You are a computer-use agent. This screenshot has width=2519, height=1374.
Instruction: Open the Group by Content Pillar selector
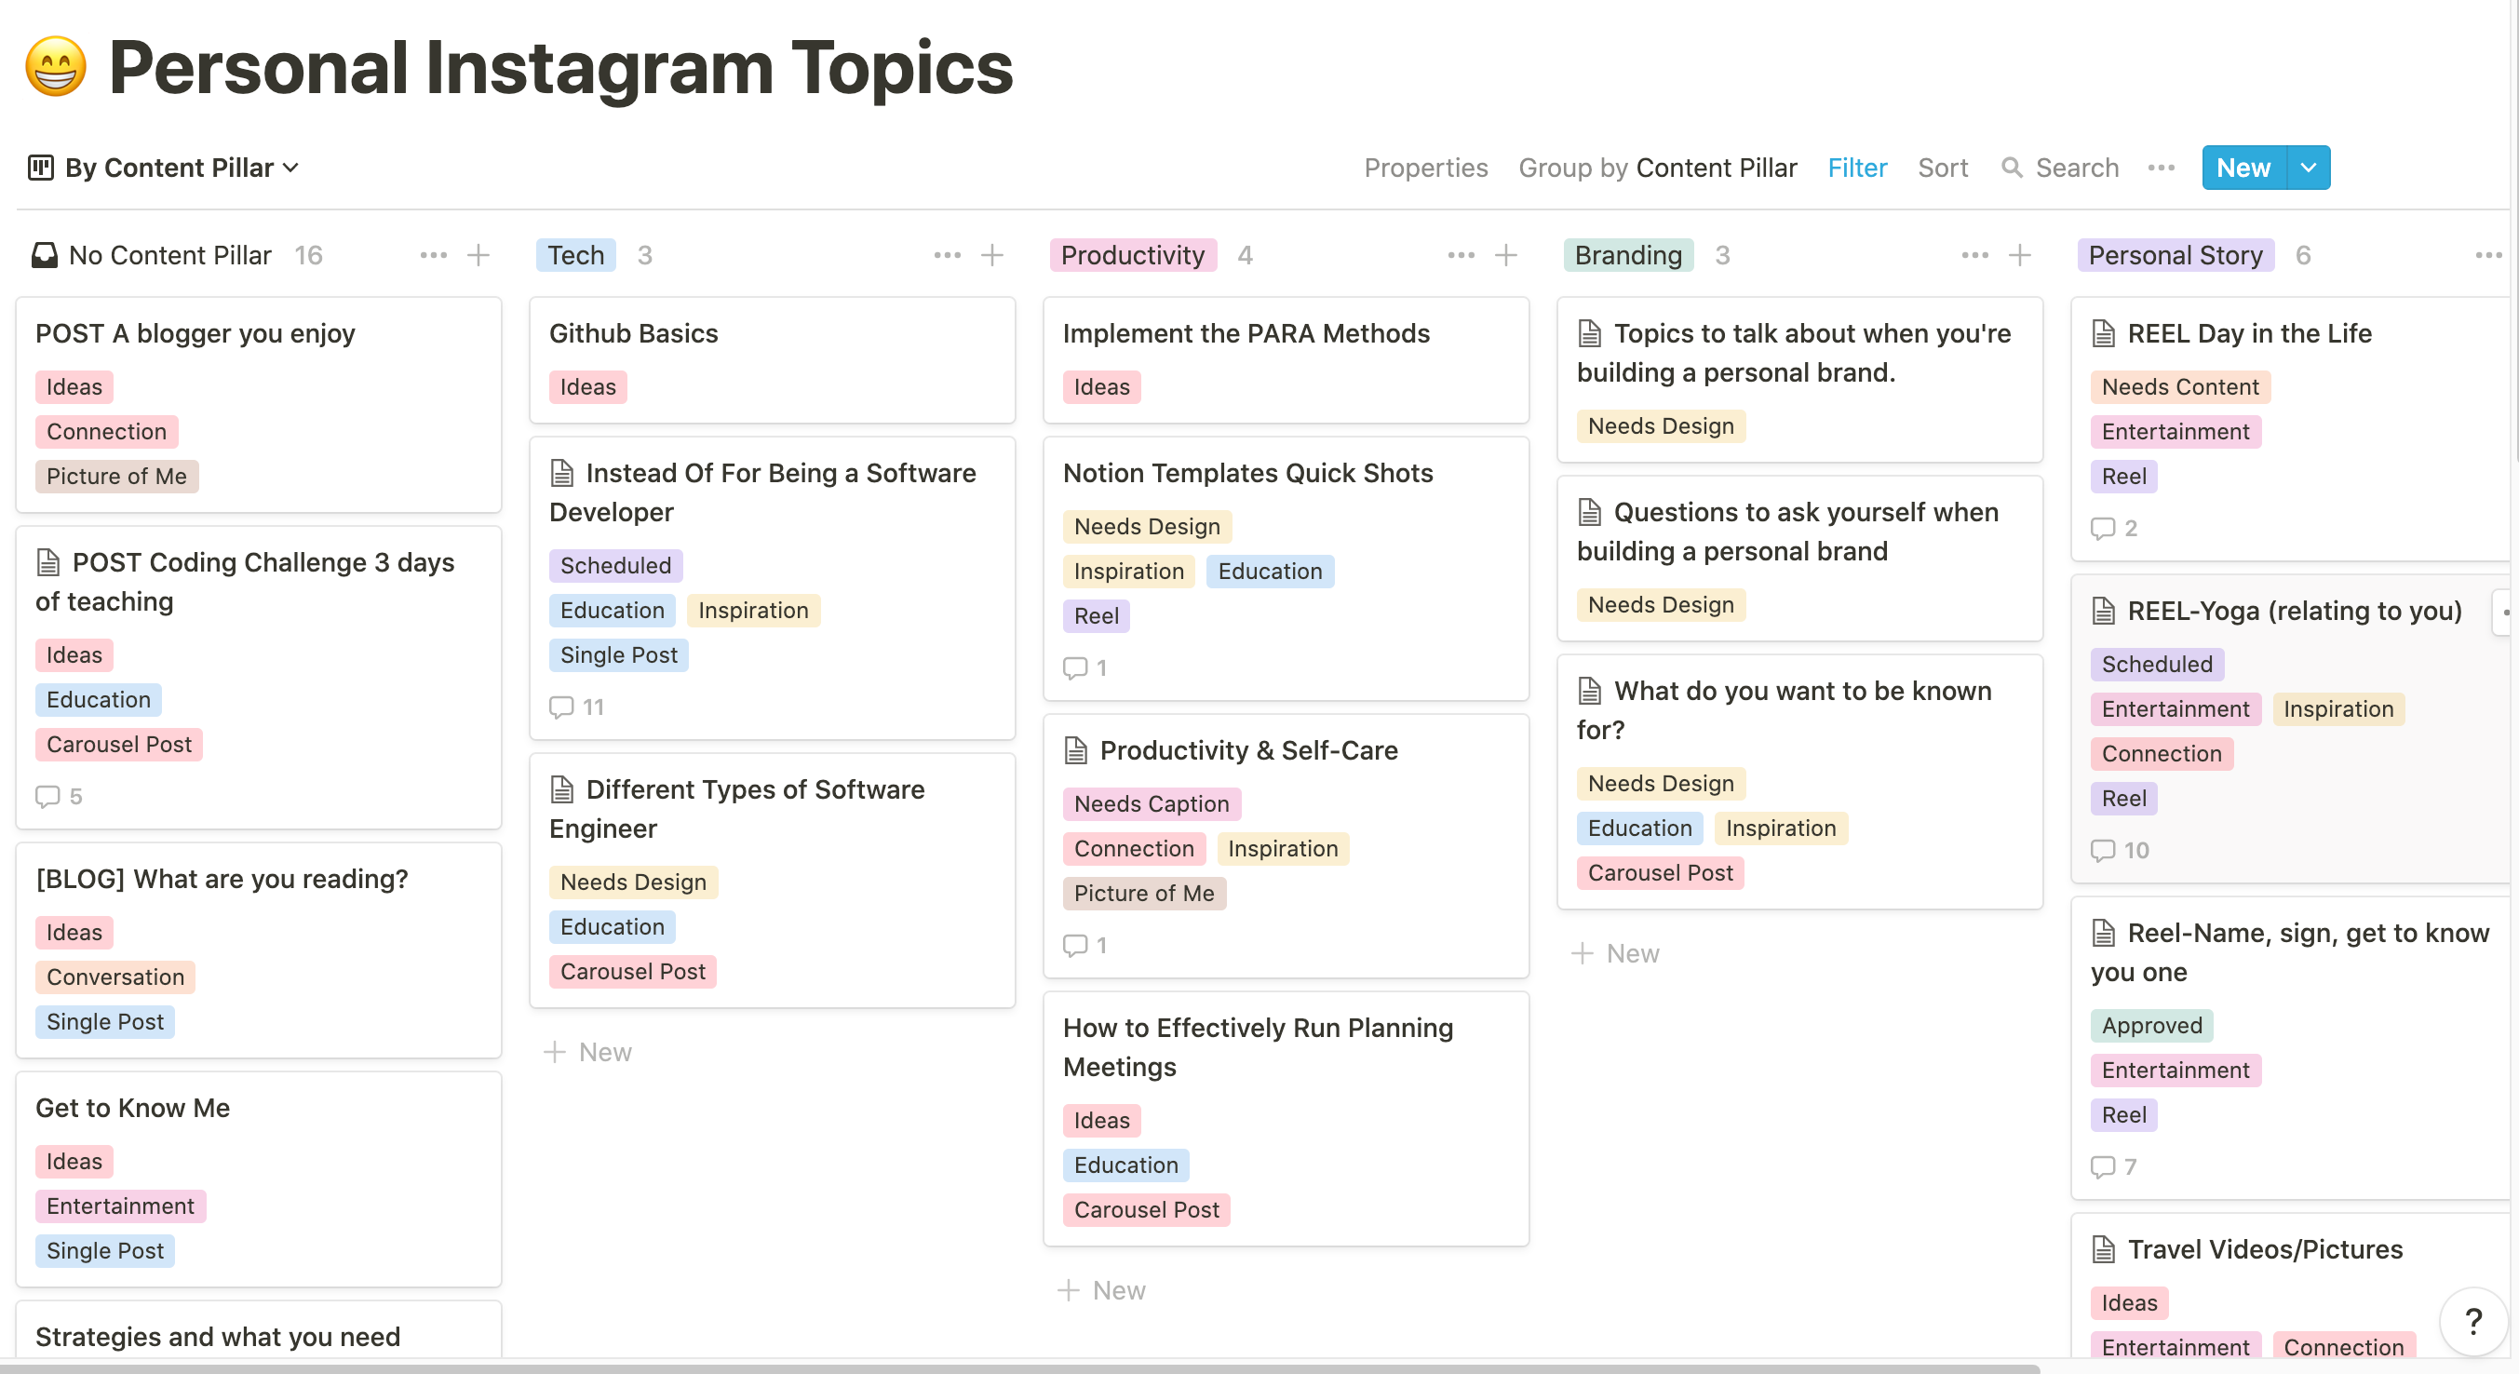1656,168
